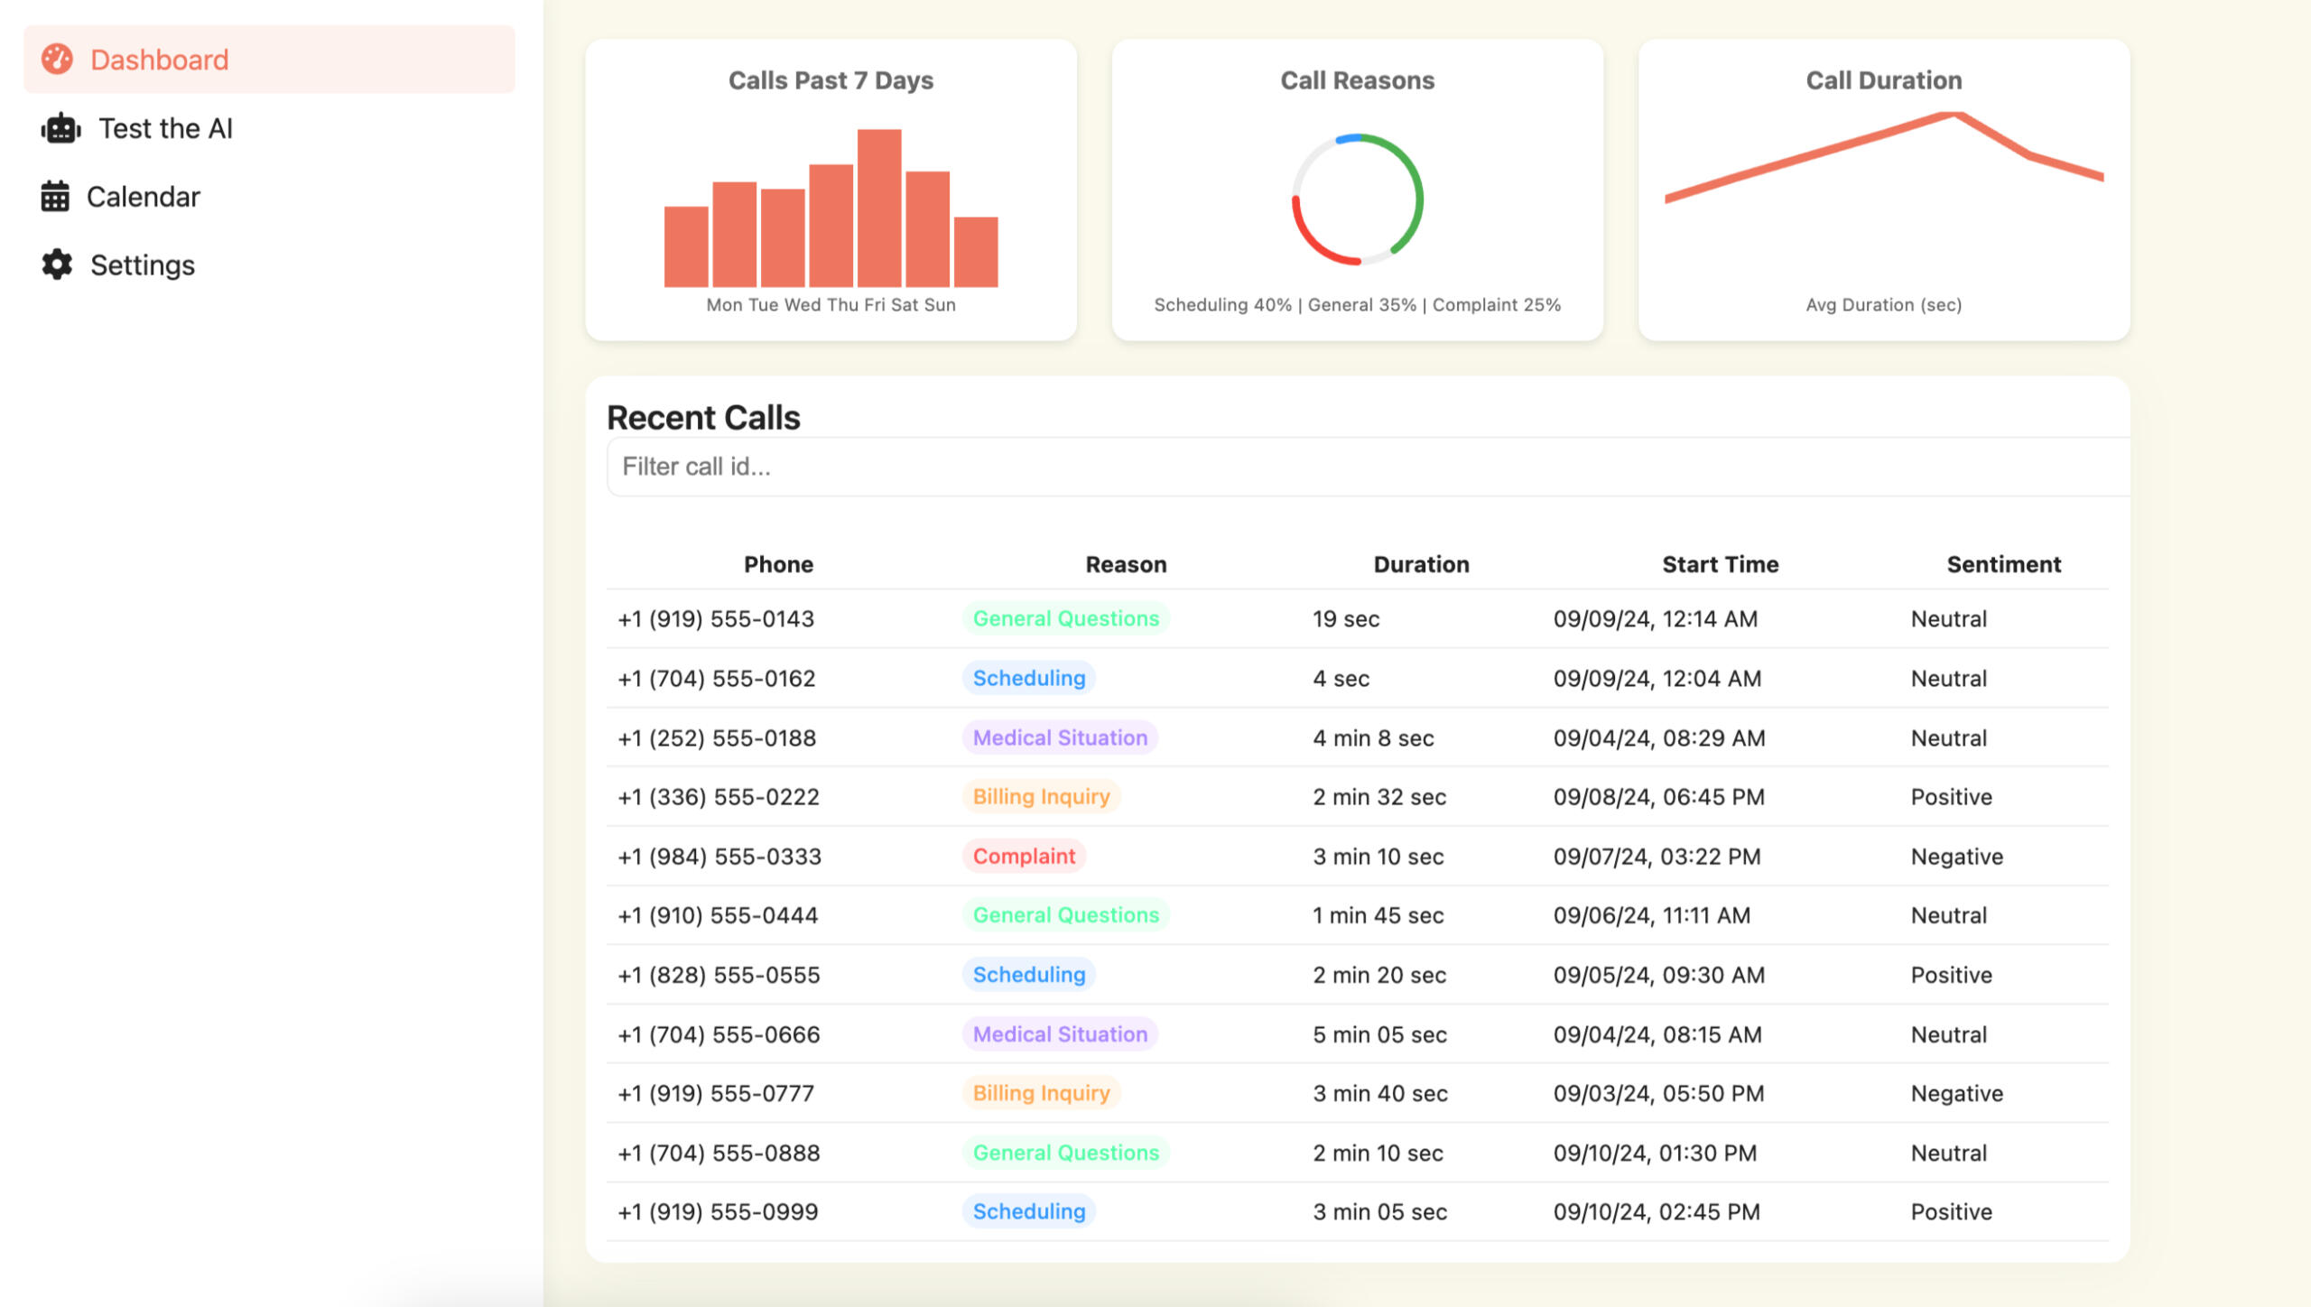Open Settings from the sidebar
The image size is (2311, 1307).
pos(142,264)
